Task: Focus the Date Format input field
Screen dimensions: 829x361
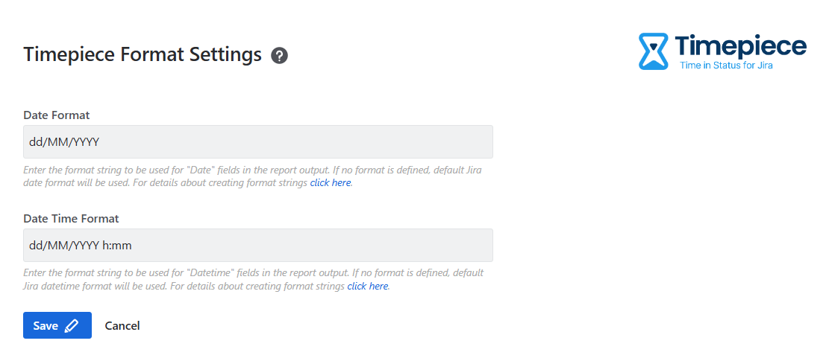Action: [x=257, y=141]
